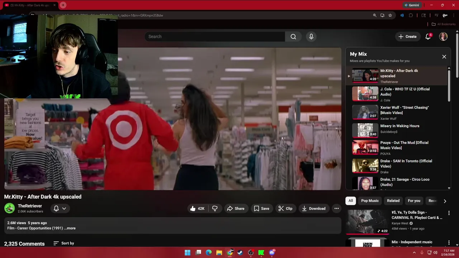Click the install app icon in address bar
Viewport: 459px width, 258px height.
pos(382,15)
